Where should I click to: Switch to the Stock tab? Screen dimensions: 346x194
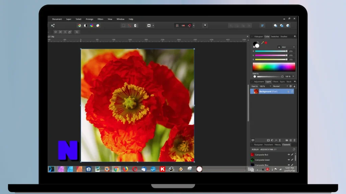pyautogui.click(x=289, y=82)
